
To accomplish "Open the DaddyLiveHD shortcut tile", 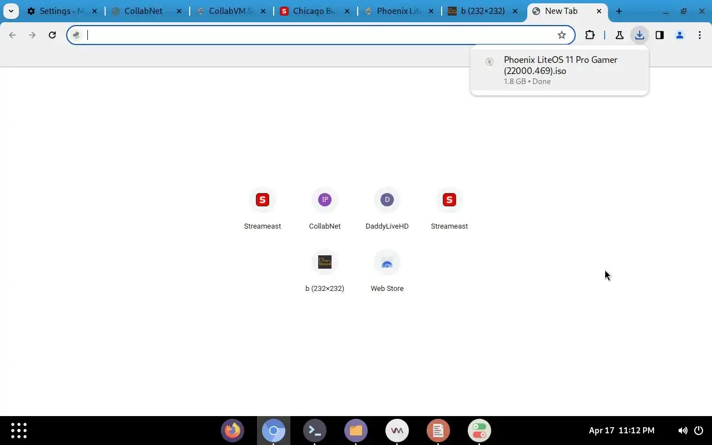I will coord(387,209).
